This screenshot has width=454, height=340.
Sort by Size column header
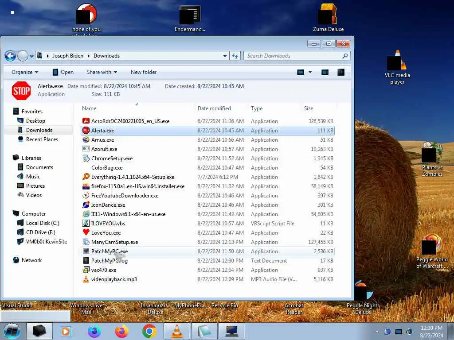[x=309, y=108]
